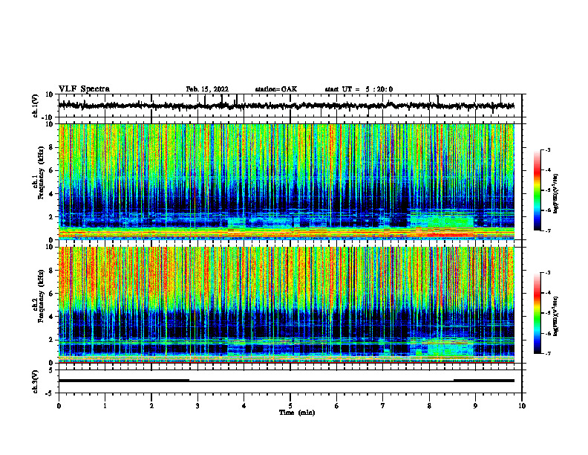This screenshot has height=455, width=588.
Task: Click the ch.1 spectrogram color scale bar
Action: [537, 190]
